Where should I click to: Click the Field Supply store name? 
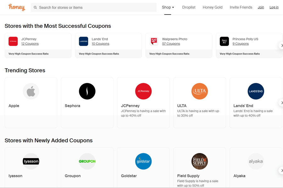pos(188,176)
